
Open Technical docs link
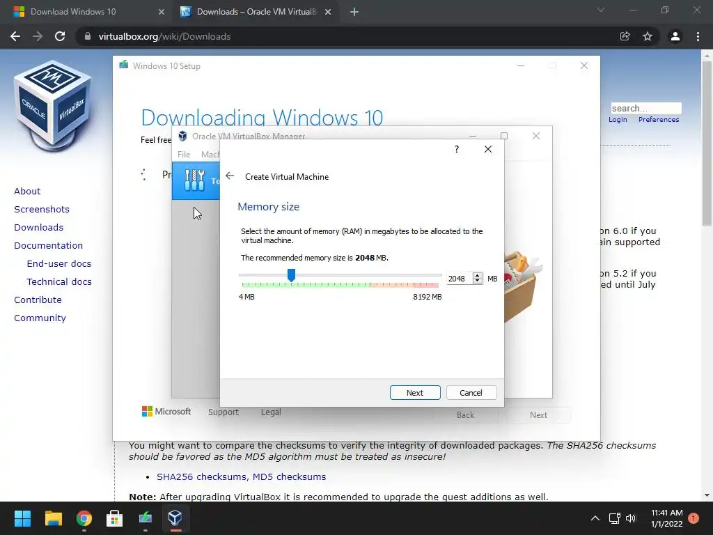[59, 282]
